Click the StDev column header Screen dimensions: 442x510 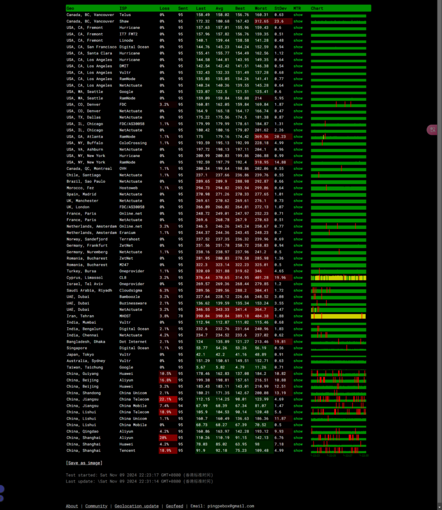280,8
